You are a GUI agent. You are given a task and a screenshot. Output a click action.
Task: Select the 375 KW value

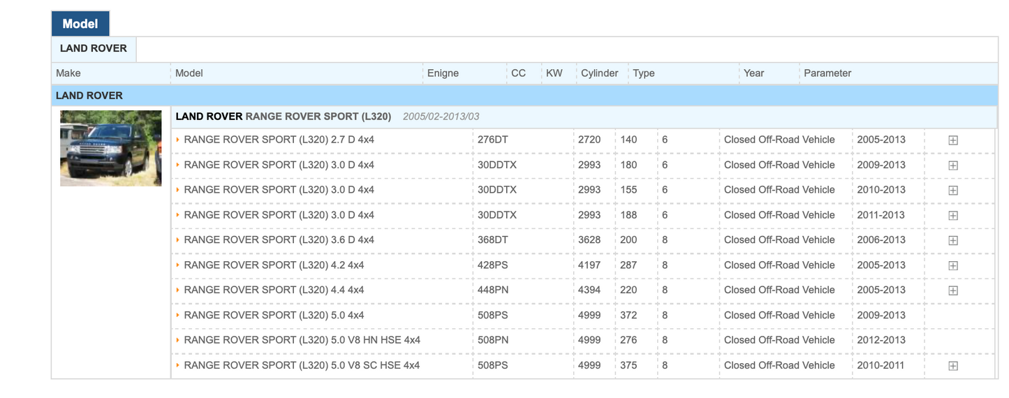point(628,366)
